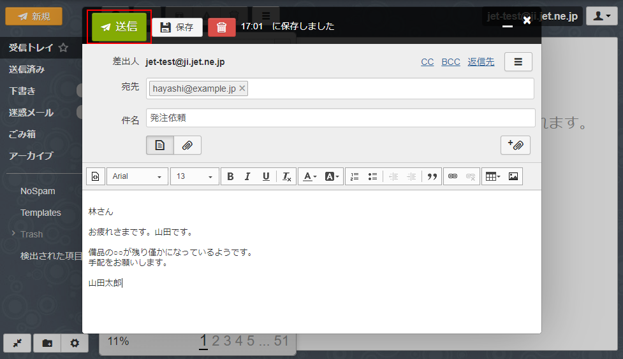Open 送信済み sent folder
This screenshot has width=623, height=359.
coord(27,69)
